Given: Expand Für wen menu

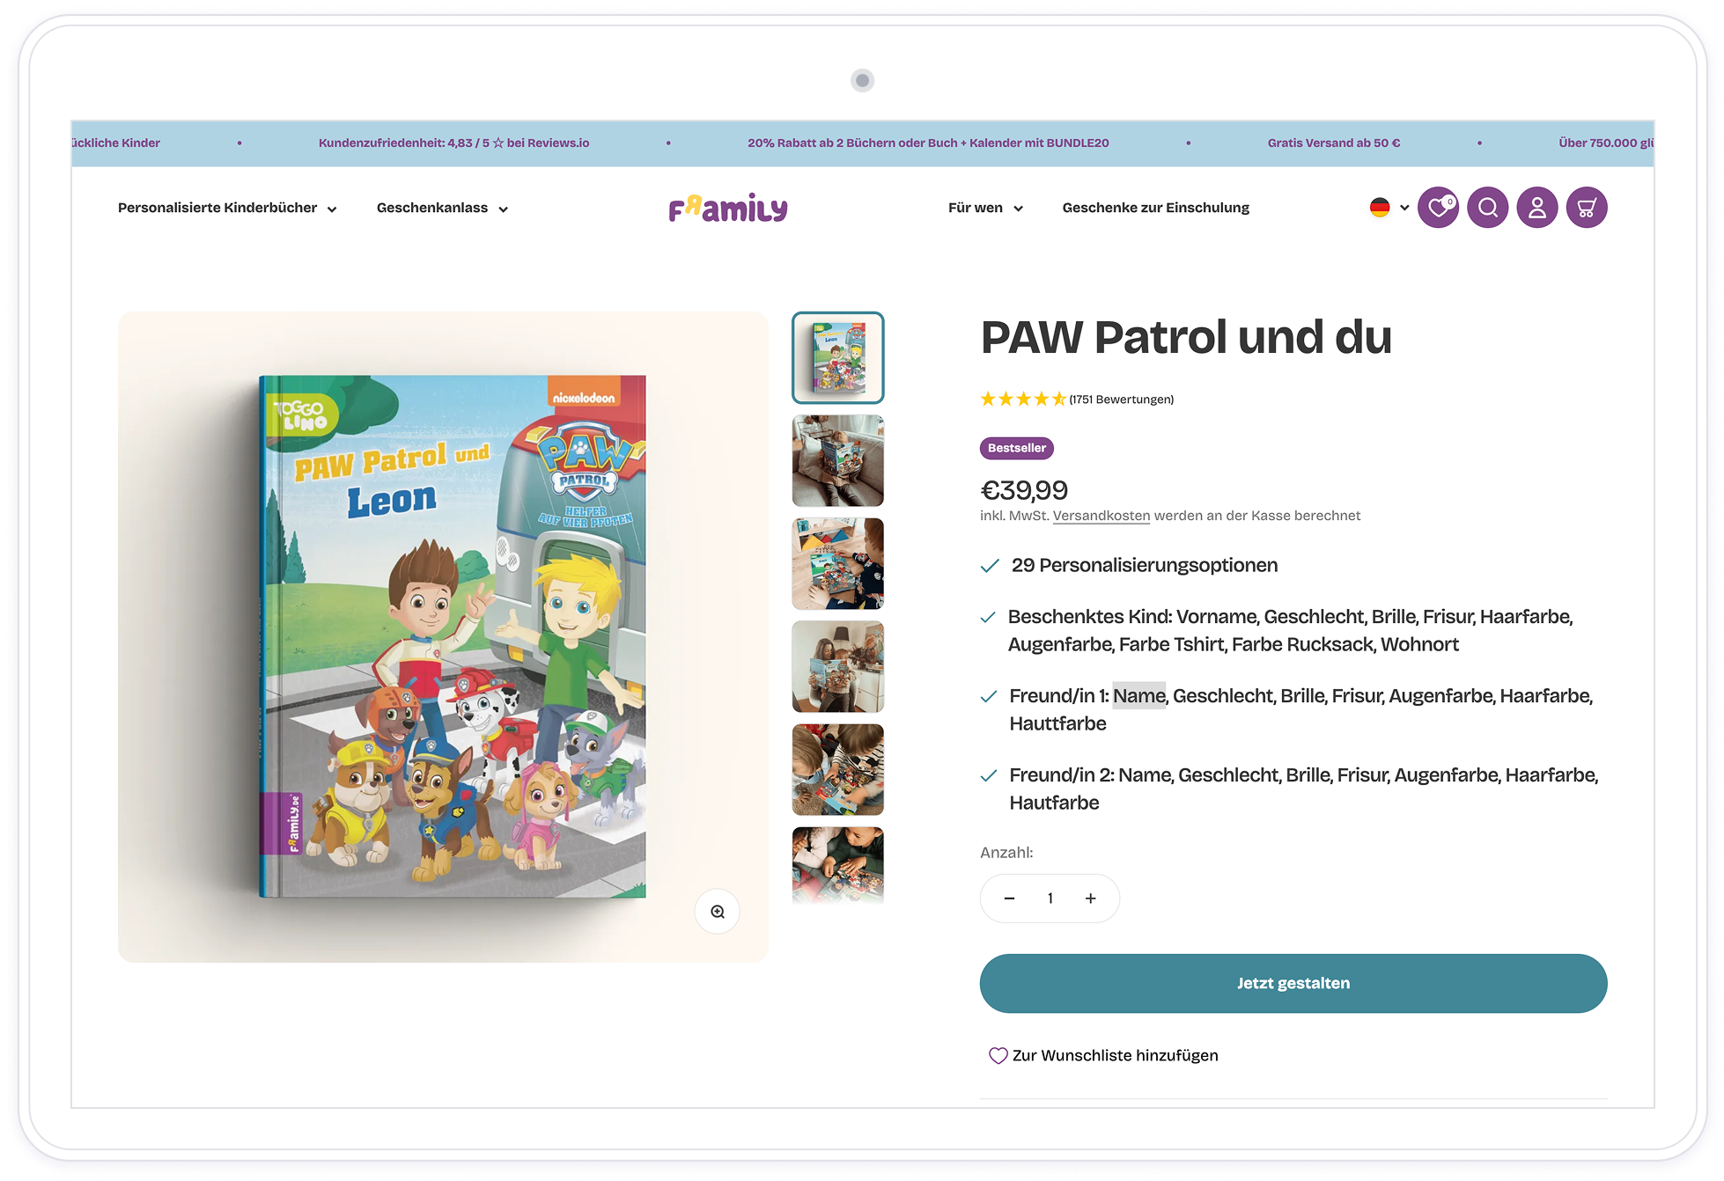Looking at the screenshot, I should 985,209.
